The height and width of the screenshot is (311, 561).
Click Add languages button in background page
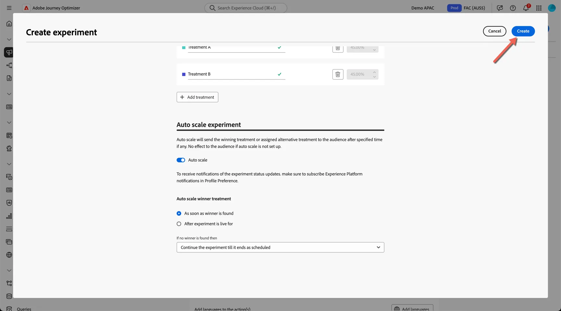412,308
